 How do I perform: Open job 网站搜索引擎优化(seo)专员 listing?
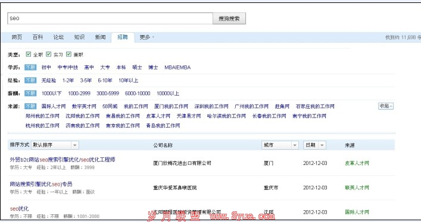tap(41, 184)
